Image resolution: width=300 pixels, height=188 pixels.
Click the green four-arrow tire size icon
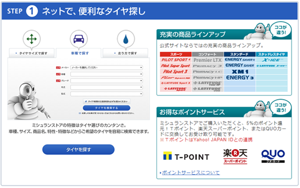click(31, 39)
